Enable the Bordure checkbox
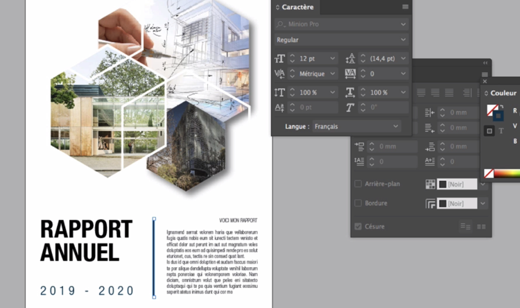Viewport: 520px width, 308px height. [x=358, y=204]
